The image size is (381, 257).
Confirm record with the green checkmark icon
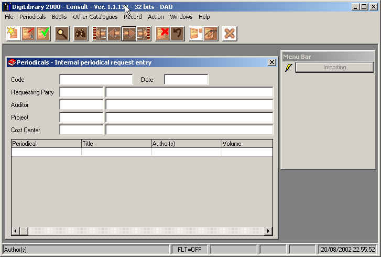pyautogui.click(x=43, y=34)
